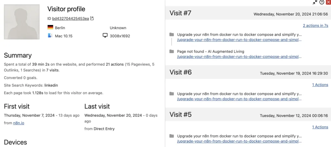Viewport: 331px width, 147px height.
Task: Expand Visit #6 '1 Actions' link
Action: (320, 85)
